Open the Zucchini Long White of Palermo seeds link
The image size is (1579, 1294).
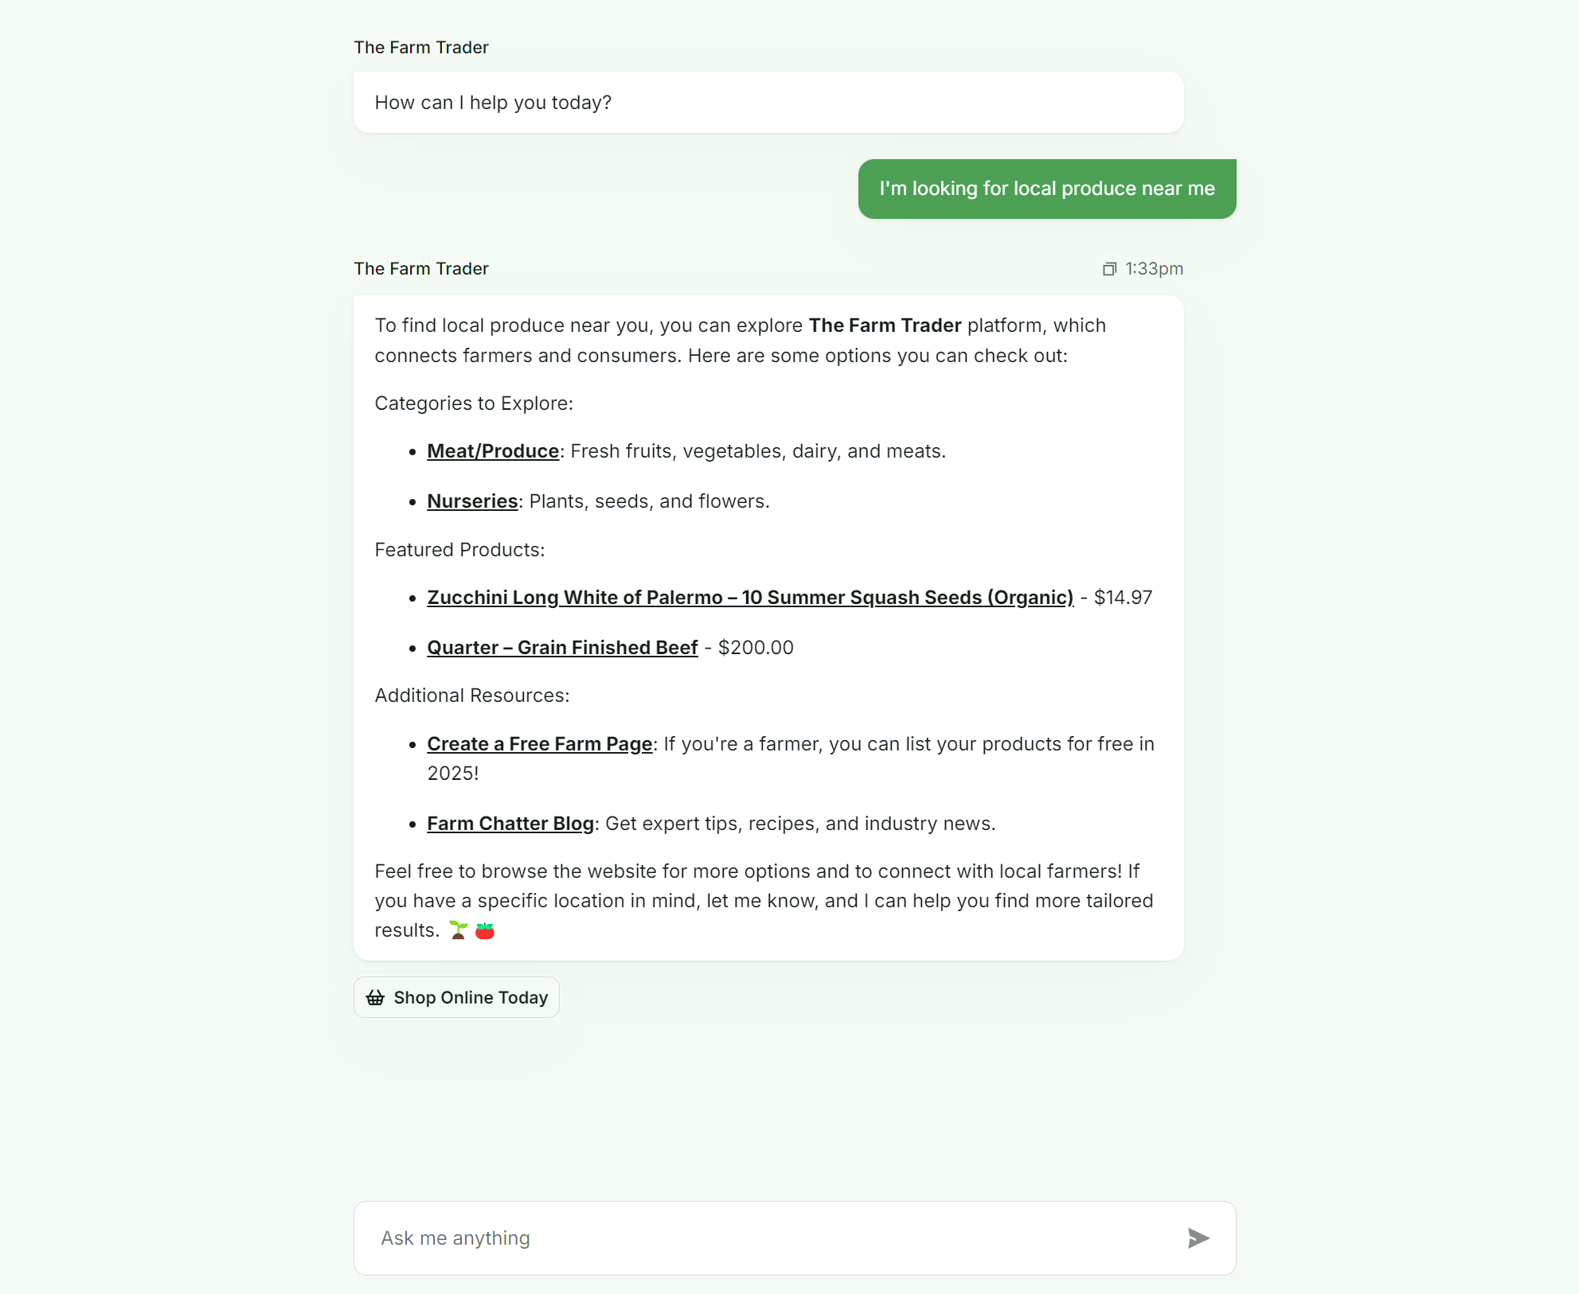[750, 598]
